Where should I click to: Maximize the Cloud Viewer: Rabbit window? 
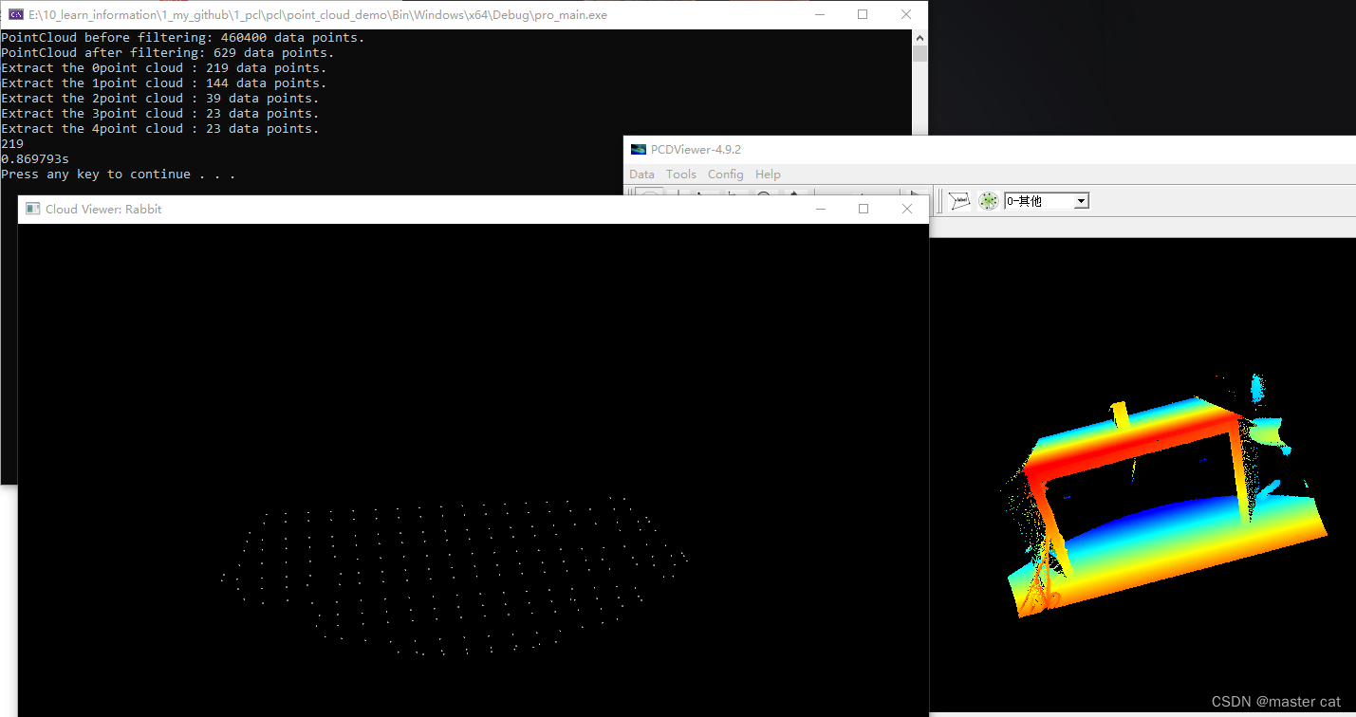click(864, 209)
